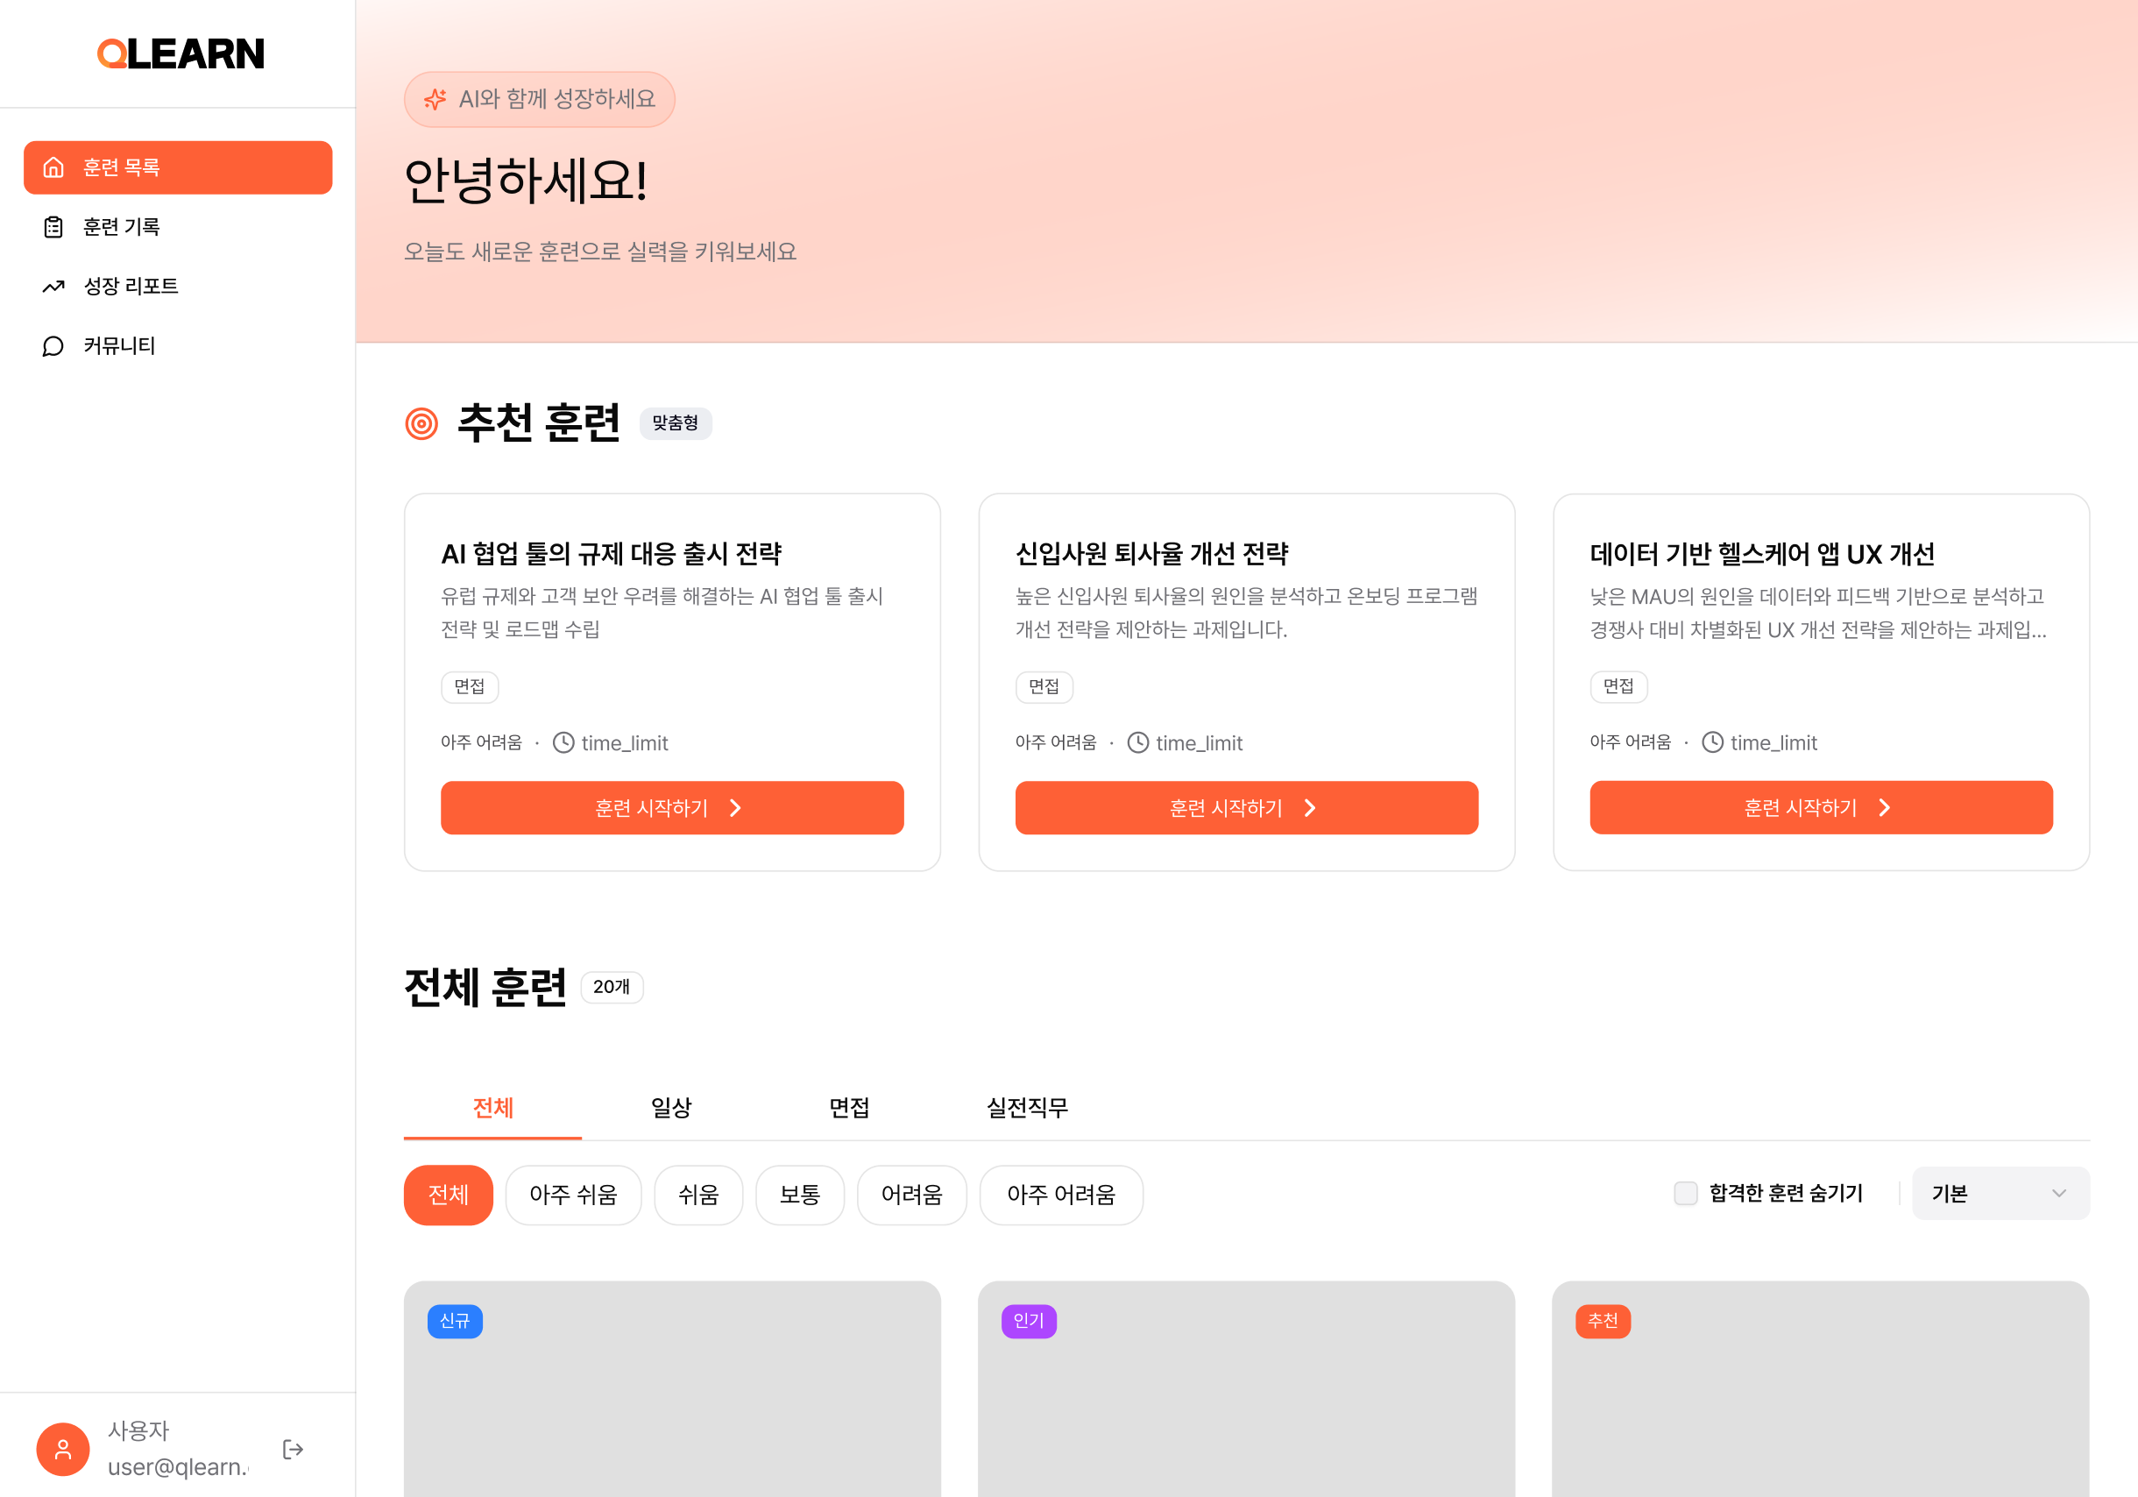Switch to the 면접 tab
This screenshot has height=1497, width=2138.
coord(848,1109)
